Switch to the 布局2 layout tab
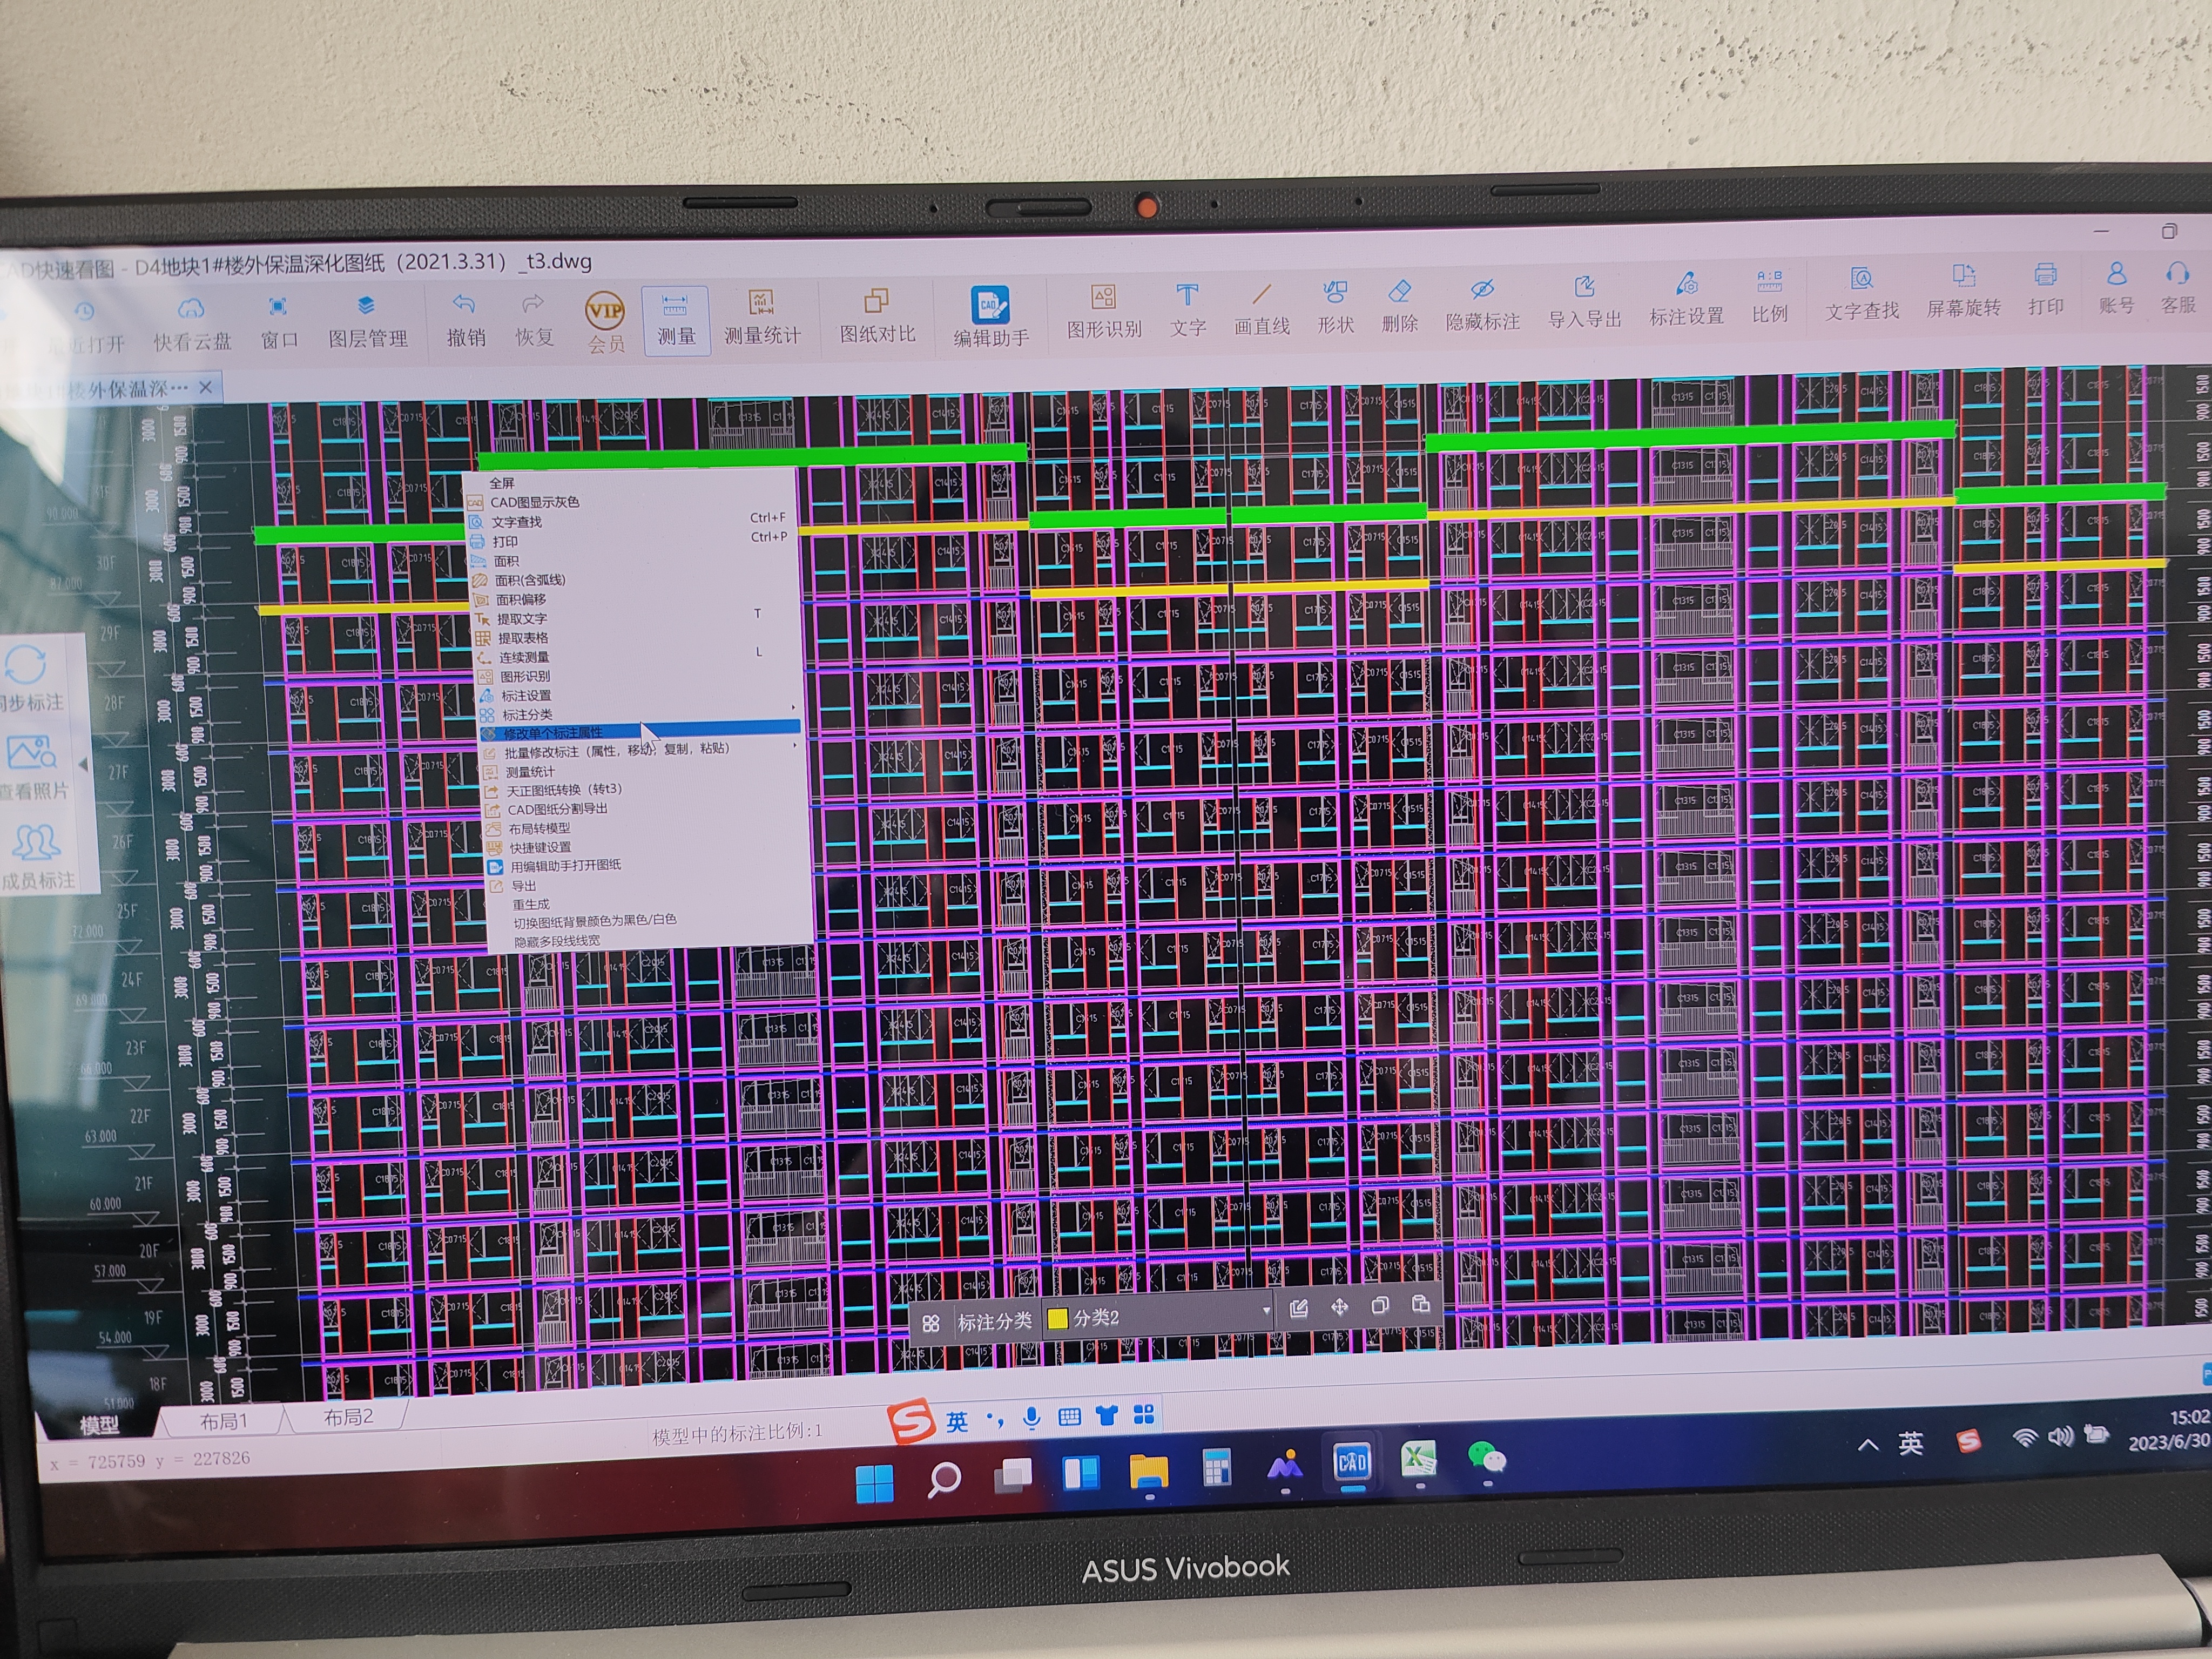The height and width of the screenshot is (1659, 2212). 347,1417
